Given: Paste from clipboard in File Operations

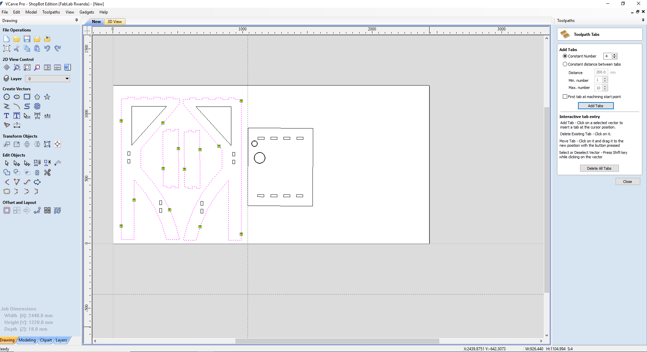Looking at the screenshot, I should (x=37, y=48).
